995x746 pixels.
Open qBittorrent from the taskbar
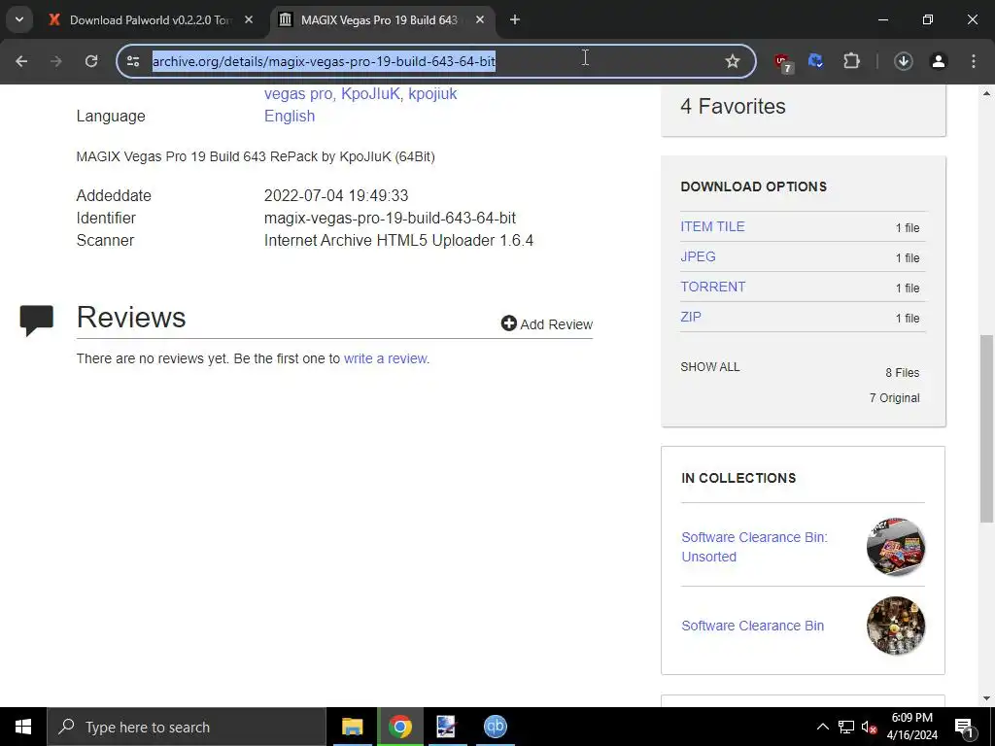pos(495,727)
